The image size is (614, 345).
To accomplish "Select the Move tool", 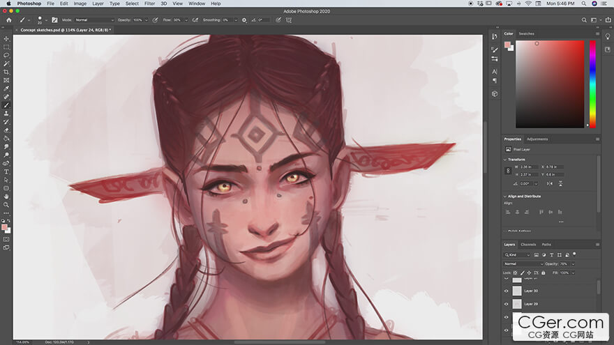I will [6, 38].
